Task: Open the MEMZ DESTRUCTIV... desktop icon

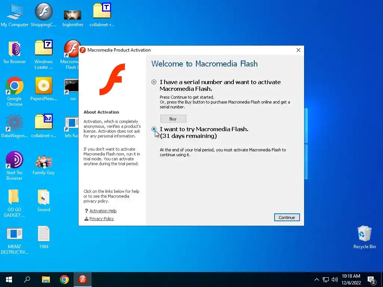Action: pos(15,241)
